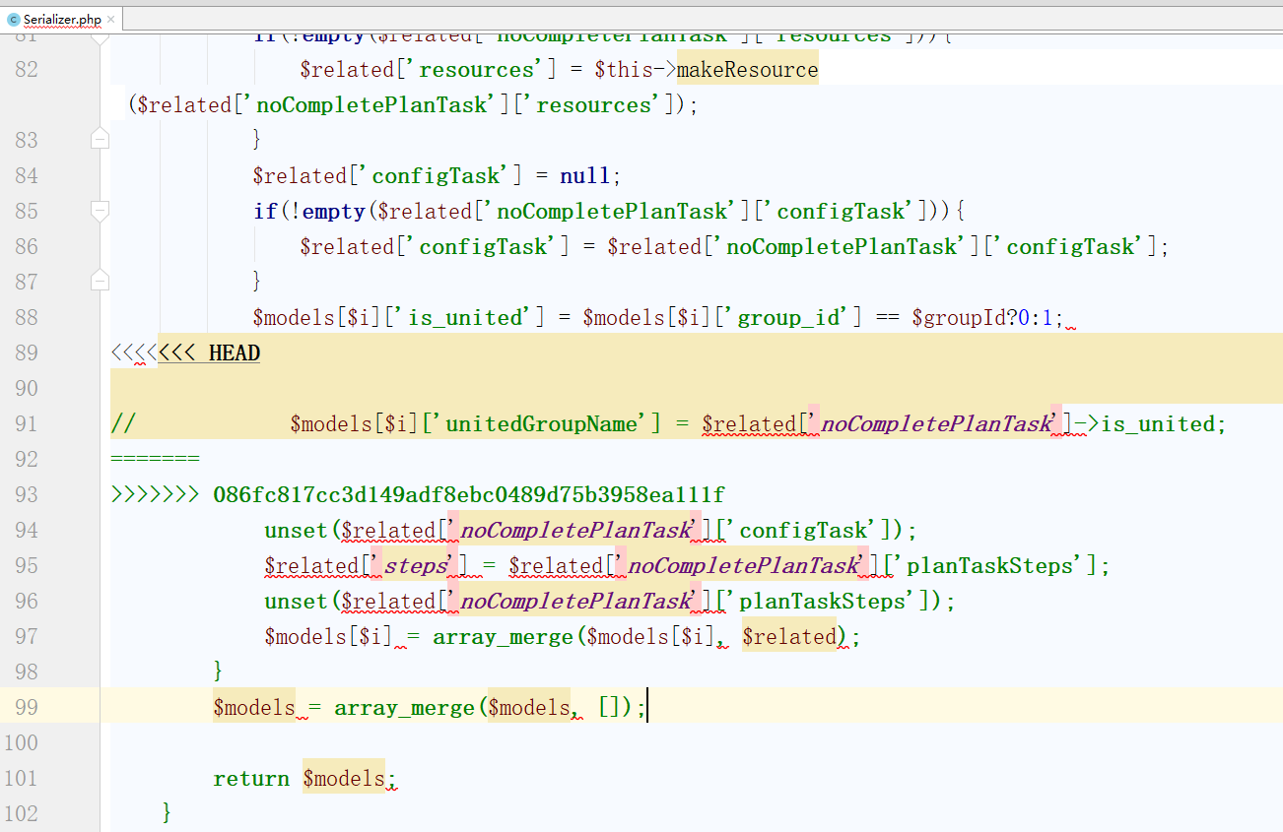Click the PHP class icon on Serializer.php tab
Screen dimensions: 1283x832
13,19
